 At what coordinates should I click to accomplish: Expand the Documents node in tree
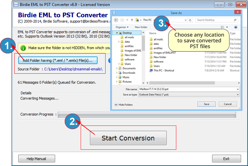[117, 68]
